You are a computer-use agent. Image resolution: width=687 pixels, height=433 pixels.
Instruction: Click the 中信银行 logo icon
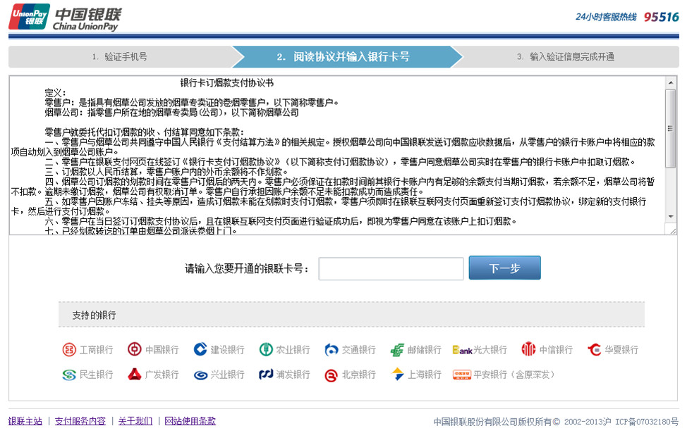point(528,349)
